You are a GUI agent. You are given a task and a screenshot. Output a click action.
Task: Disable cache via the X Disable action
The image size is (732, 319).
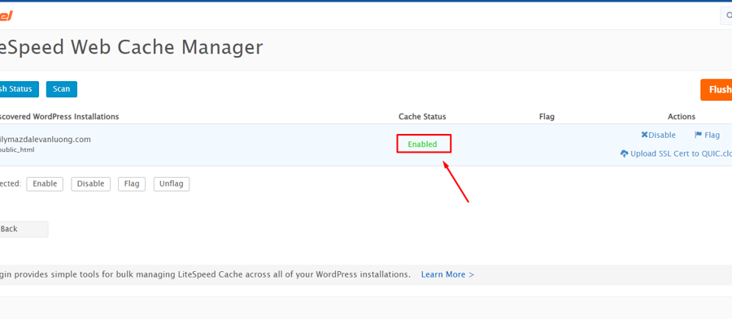click(658, 135)
